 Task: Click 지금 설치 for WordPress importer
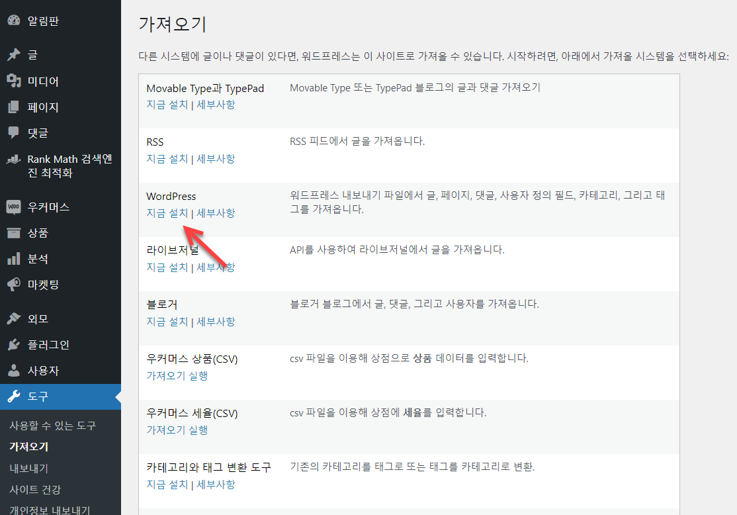click(x=167, y=213)
